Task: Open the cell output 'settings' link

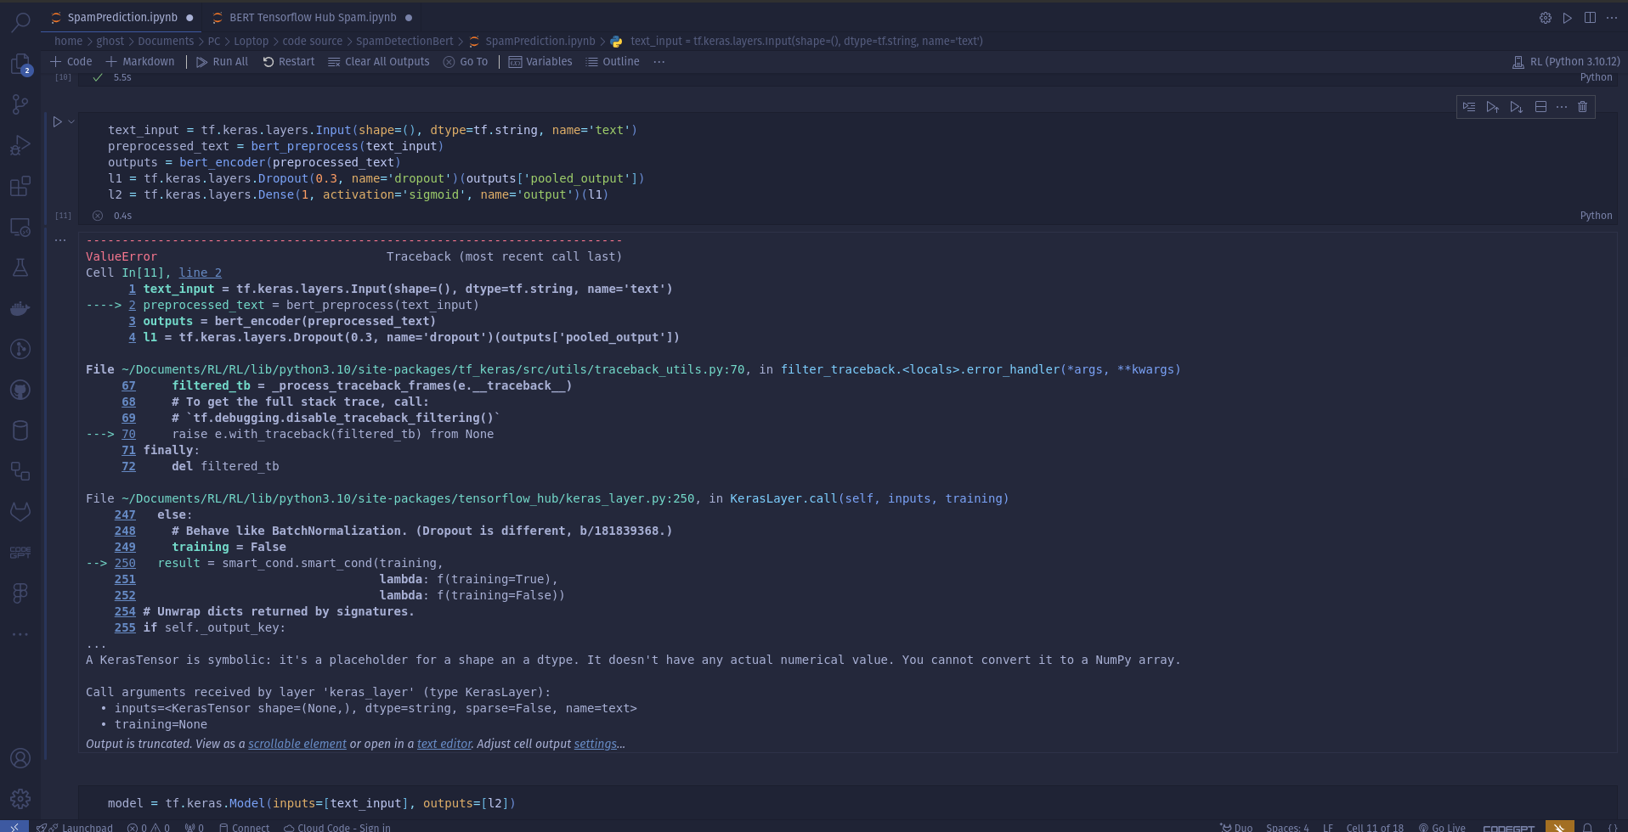Action: 596,744
